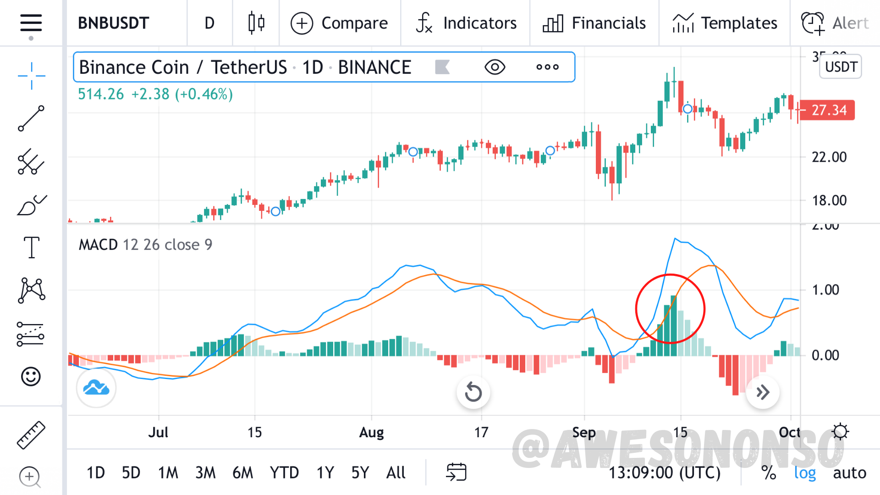880x495 pixels.
Task: Choose the pitchfork drawing tool
Action: pos(31,161)
